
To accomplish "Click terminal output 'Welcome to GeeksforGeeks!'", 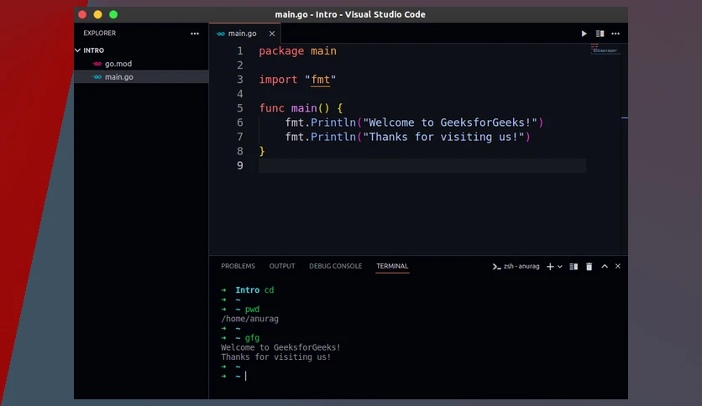I will pyautogui.click(x=280, y=347).
